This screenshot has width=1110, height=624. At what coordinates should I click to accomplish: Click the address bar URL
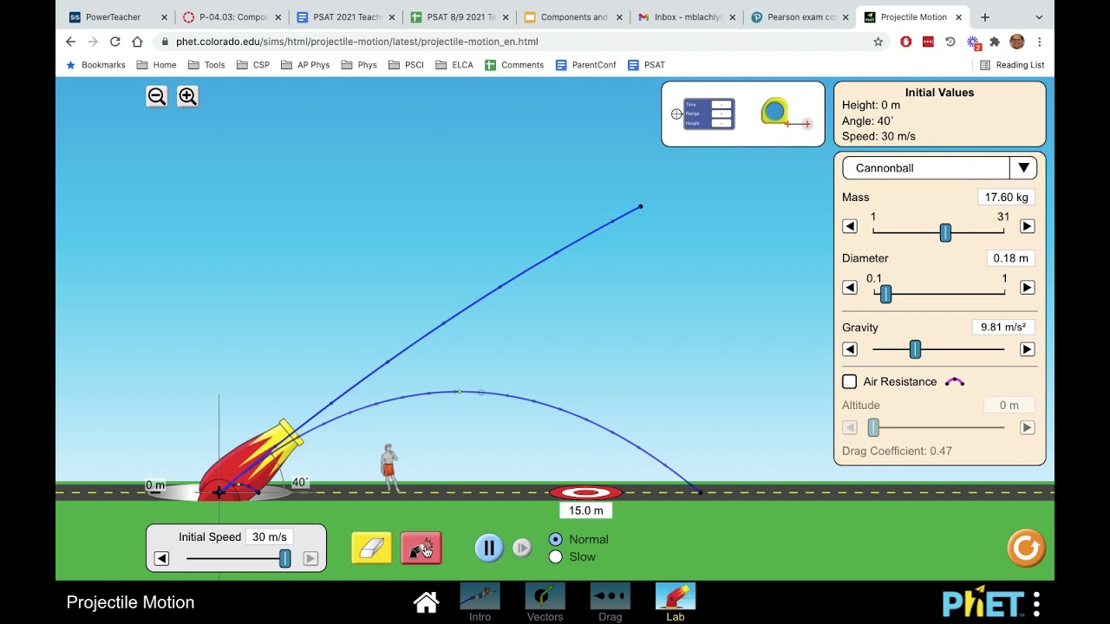coord(357,42)
